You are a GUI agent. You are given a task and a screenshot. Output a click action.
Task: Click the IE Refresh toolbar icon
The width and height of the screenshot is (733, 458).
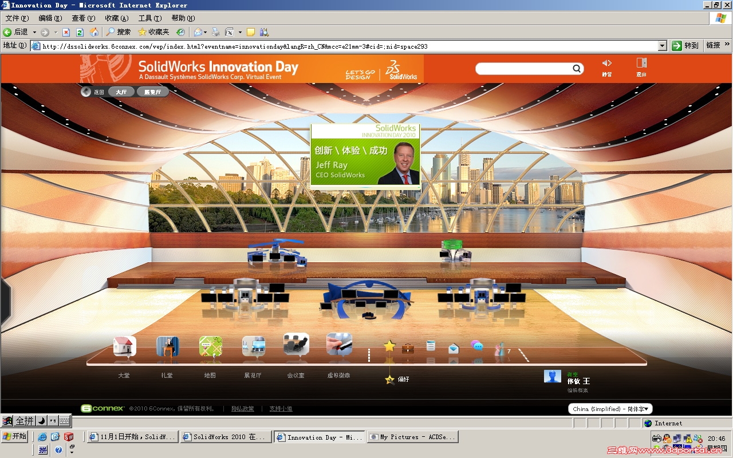[80, 32]
